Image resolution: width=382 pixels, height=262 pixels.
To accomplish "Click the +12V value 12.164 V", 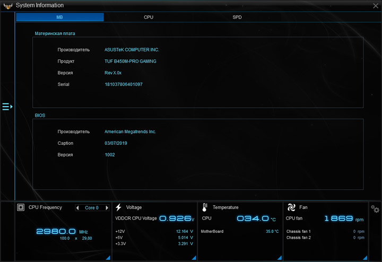I will [185, 231].
